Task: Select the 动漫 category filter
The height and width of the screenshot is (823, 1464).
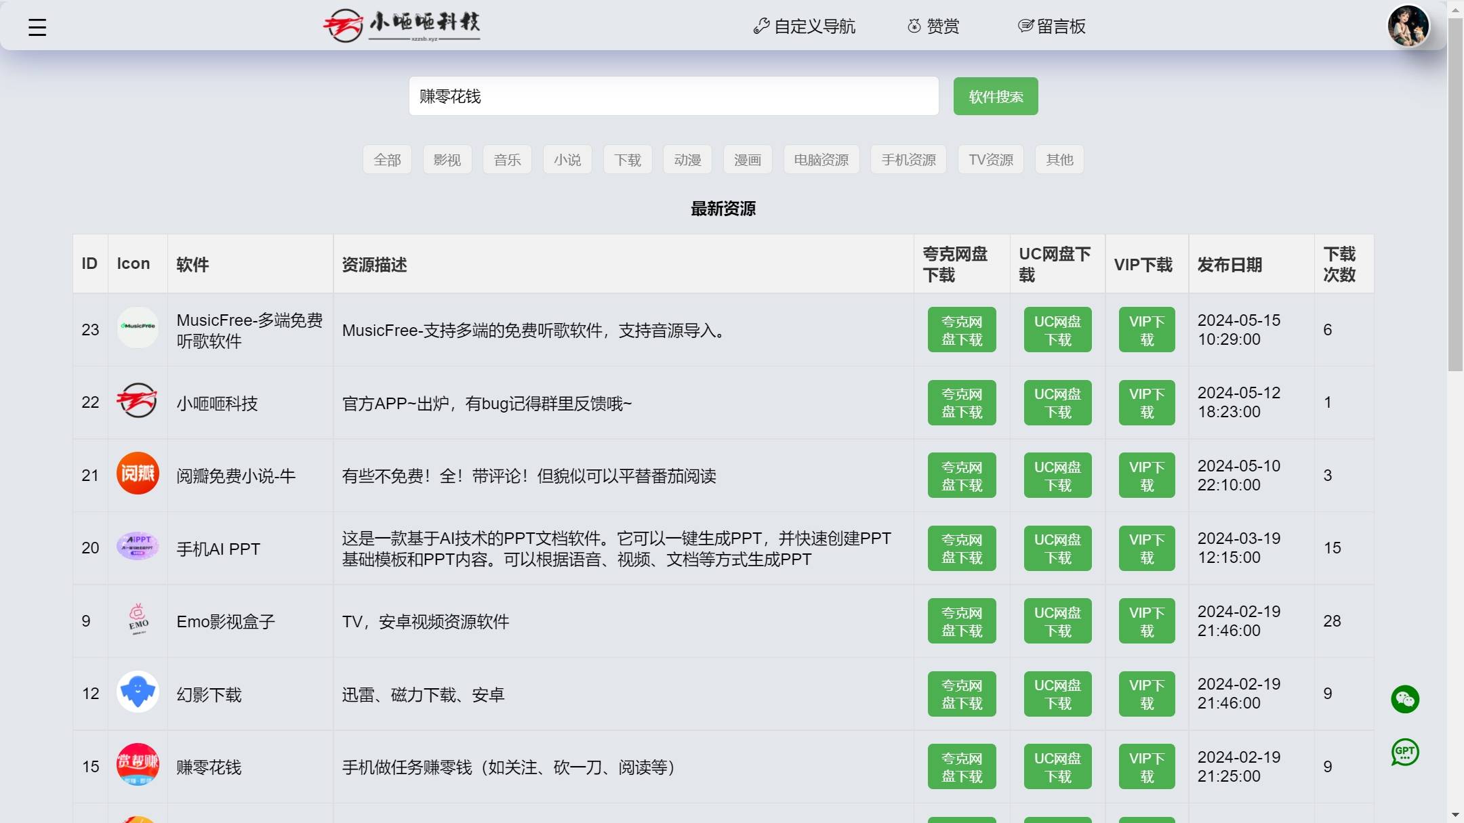Action: coord(687,160)
